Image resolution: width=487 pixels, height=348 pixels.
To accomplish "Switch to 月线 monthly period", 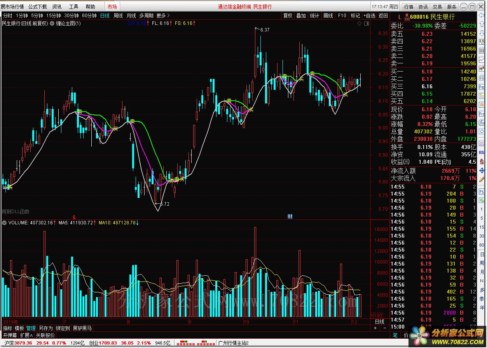I will [131, 16].
